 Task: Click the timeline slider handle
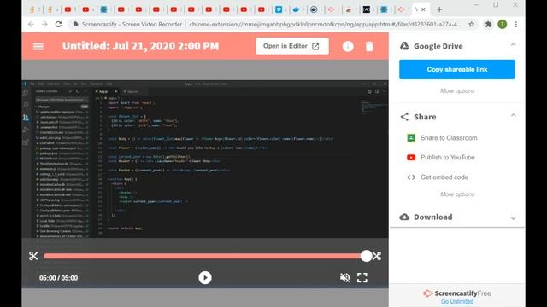pos(366,256)
